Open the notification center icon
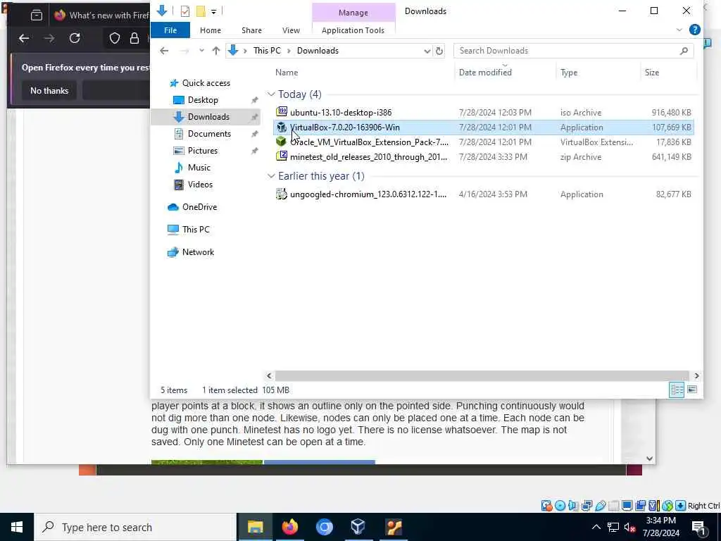 tap(698, 527)
